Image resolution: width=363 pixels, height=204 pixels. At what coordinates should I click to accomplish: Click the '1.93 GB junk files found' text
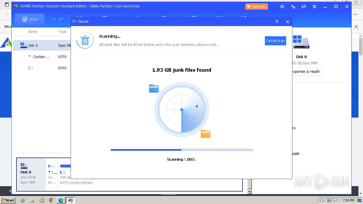tap(182, 70)
